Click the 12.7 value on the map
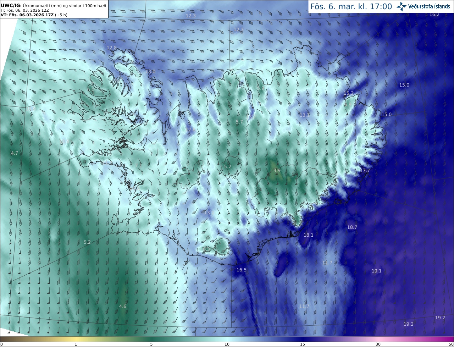This screenshot has width=454, height=347. click(327, 263)
